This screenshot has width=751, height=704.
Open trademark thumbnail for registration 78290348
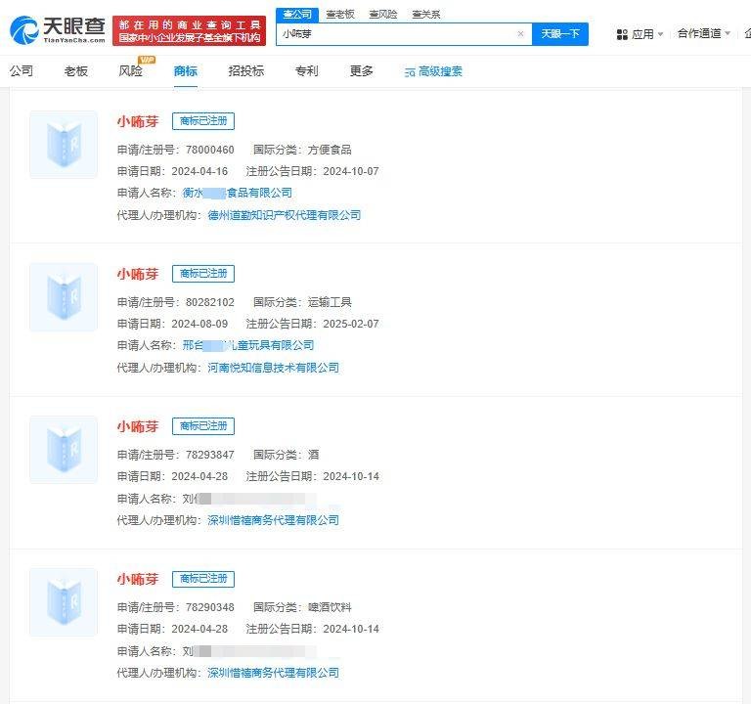tap(64, 602)
